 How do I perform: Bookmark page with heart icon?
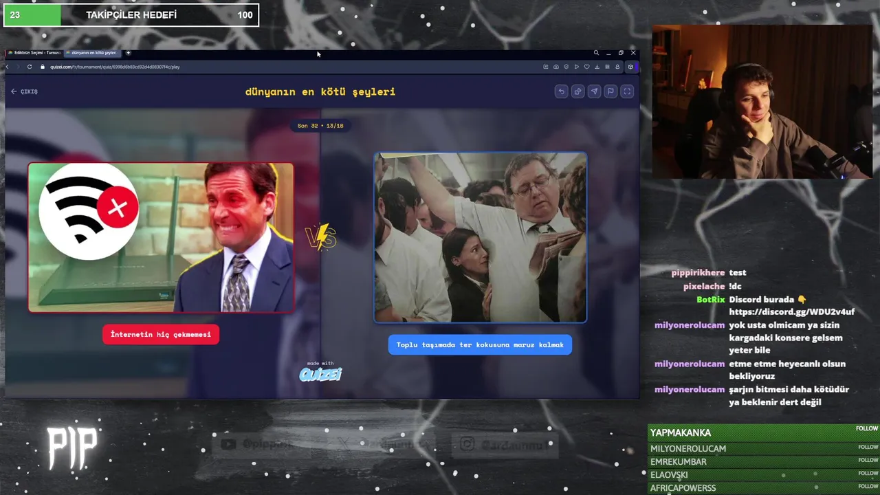click(x=587, y=67)
